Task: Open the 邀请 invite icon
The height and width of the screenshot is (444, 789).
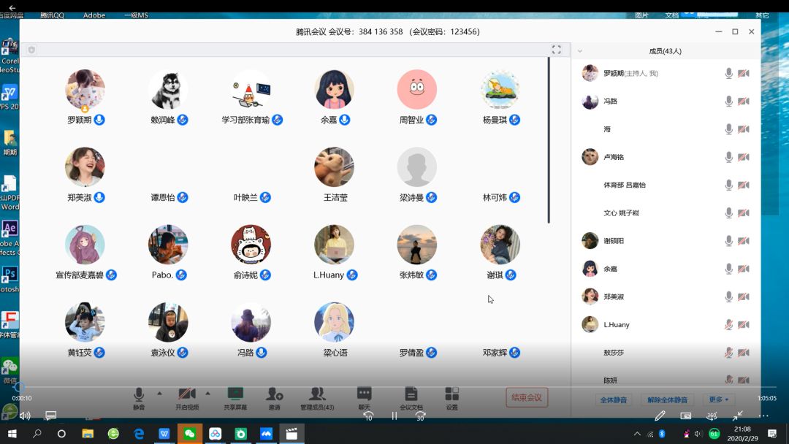Action: tap(275, 395)
